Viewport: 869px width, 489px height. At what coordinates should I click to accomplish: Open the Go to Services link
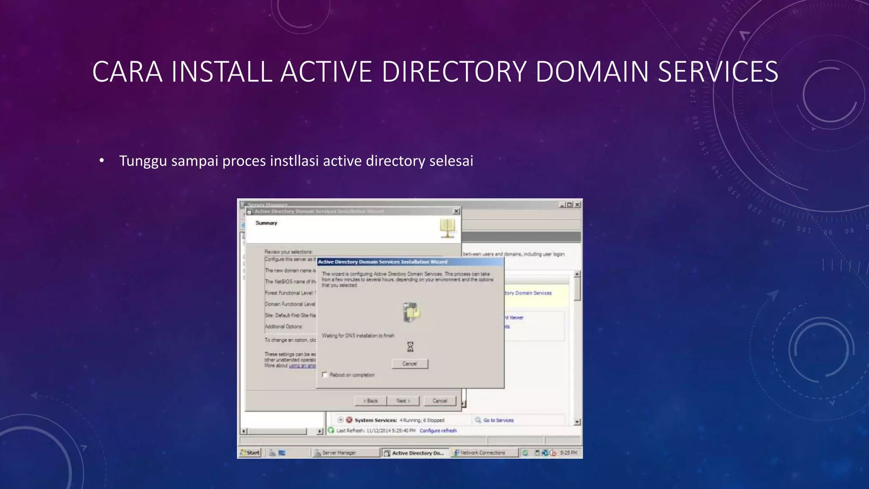pyautogui.click(x=499, y=420)
